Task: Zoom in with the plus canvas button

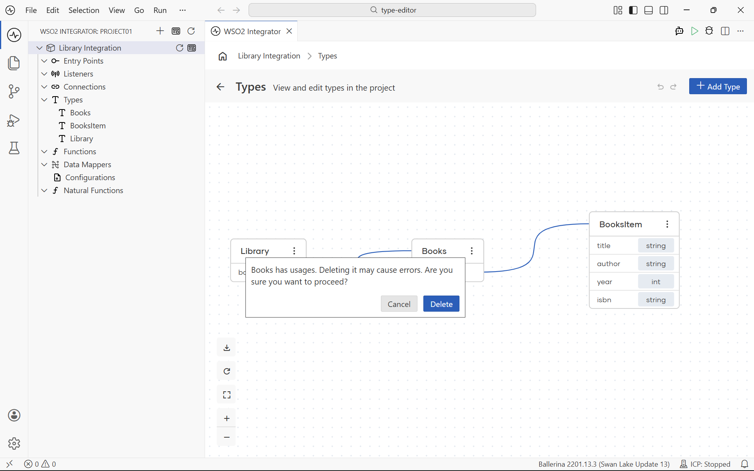Action: coord(227,418)
